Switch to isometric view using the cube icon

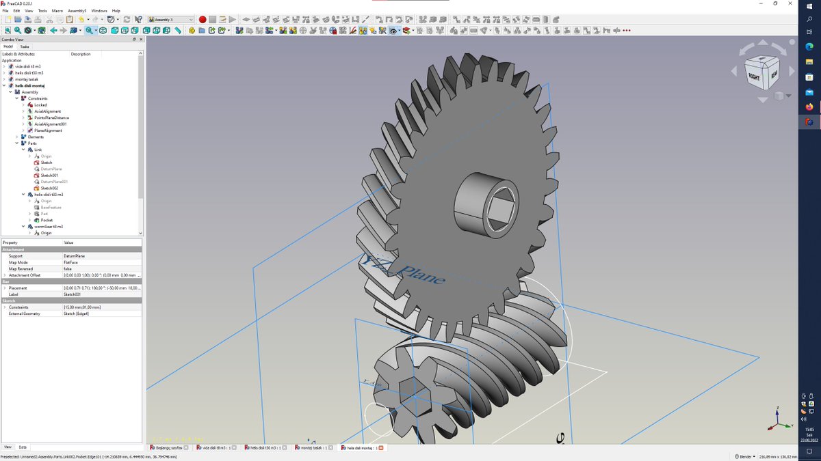coord(103,30)
